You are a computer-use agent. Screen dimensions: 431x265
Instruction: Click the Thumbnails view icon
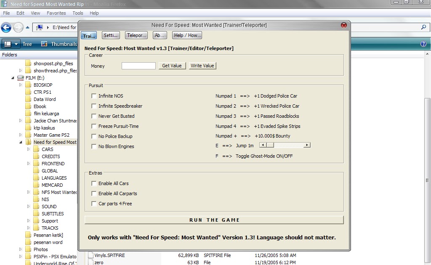click(x=44, y=44)
